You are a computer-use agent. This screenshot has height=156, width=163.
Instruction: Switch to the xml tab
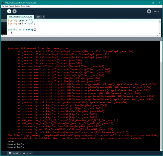pos(38,17)
